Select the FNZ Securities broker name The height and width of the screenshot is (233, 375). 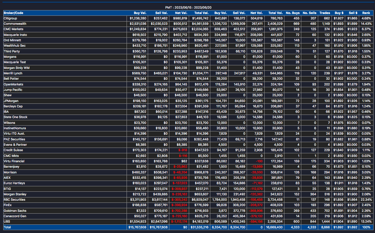click(x=14, y=139)
